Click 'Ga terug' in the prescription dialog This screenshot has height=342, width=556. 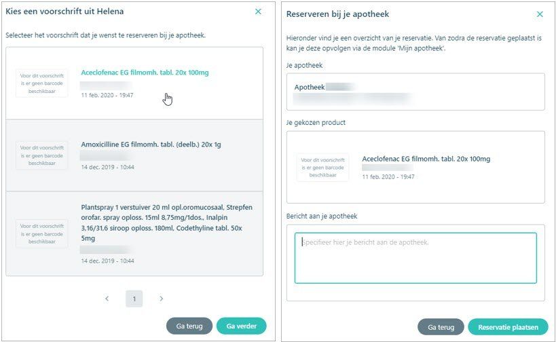tap(189, 326)
